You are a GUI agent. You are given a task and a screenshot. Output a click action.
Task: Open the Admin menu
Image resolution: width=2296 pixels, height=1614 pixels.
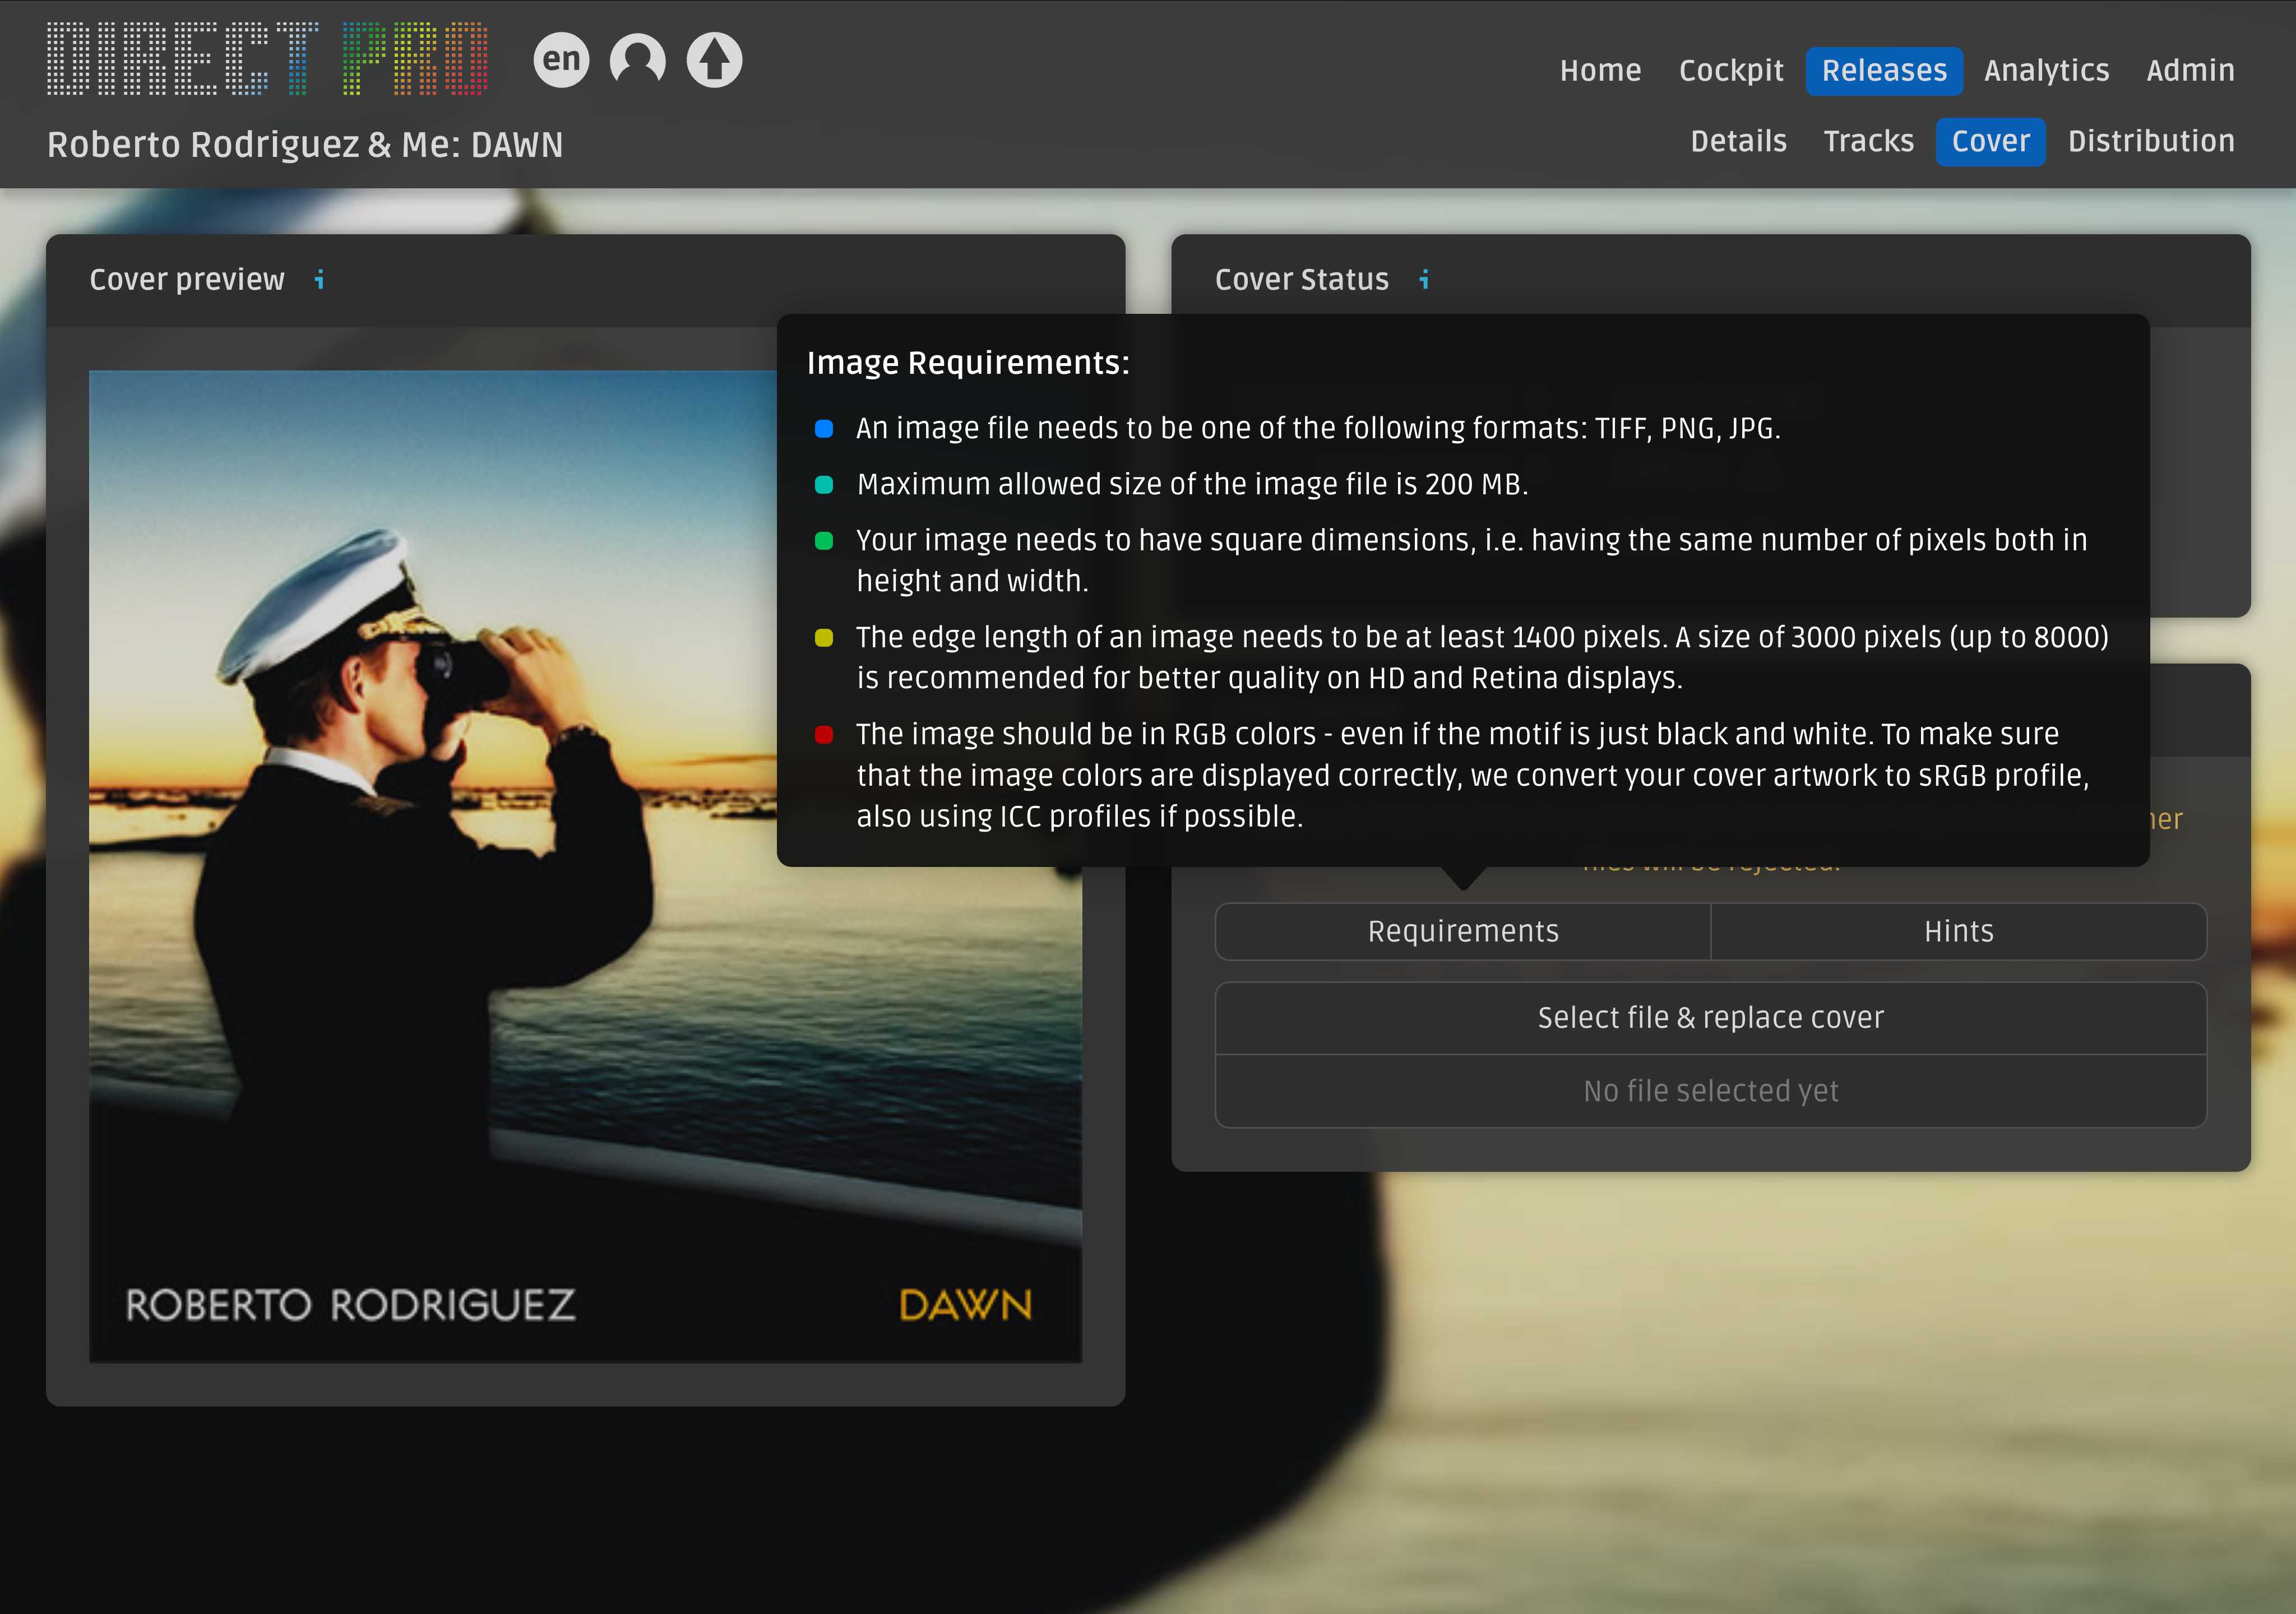click(x=2190, y=71)
